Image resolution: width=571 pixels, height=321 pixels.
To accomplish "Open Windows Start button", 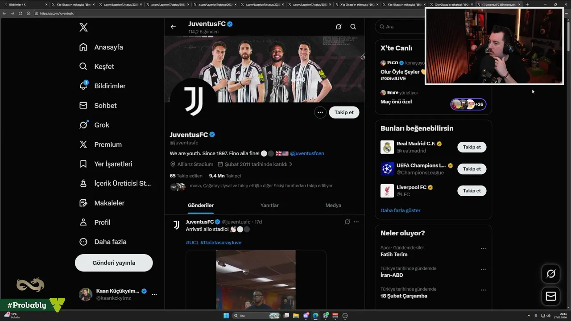I will pos(226,316).
